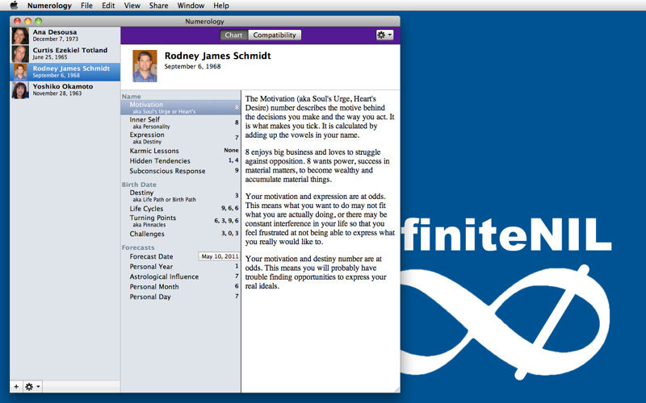Select the Forecast Date row label
Image resolution: width=646 pixels, height=403 pixels.
151,256
